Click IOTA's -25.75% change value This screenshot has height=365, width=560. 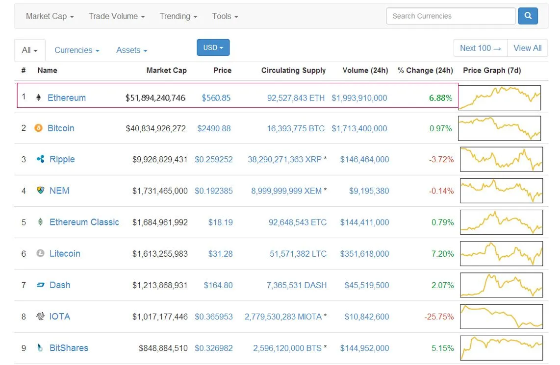point(439,316)
